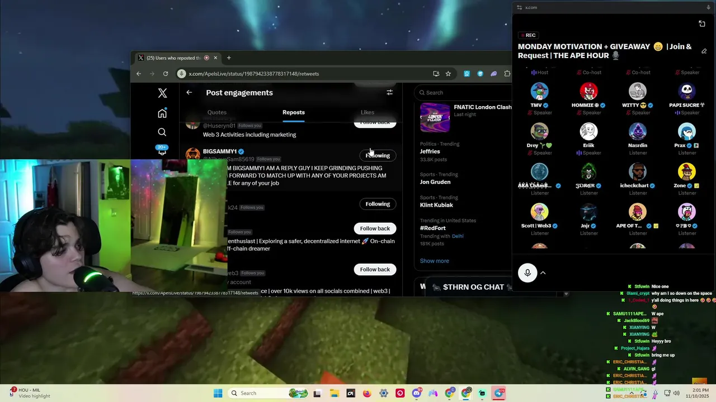
Task: Open Explore search icon in X sidebar
Action: 162,132
